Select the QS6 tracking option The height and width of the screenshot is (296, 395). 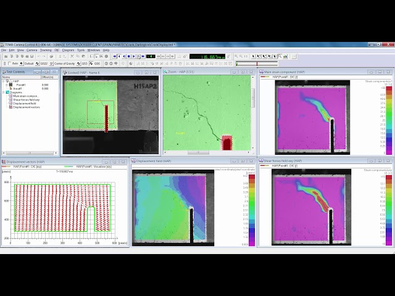coord(94,64)
